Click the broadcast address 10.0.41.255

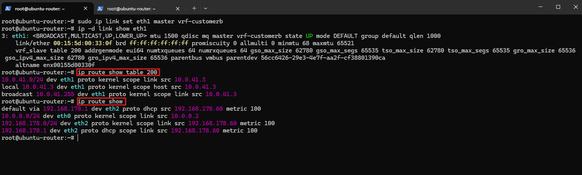tap(55, 94)
